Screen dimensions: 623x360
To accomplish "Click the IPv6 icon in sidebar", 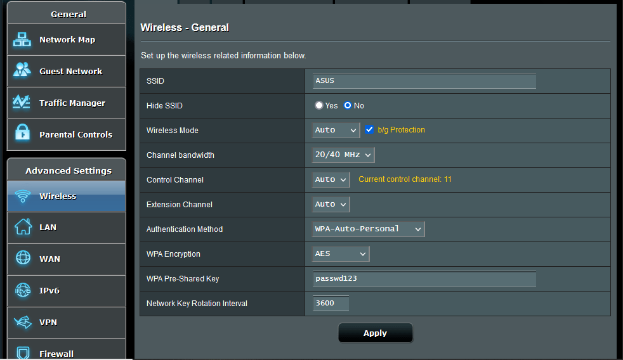I will point(23,290).
